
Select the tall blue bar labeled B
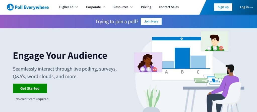[x=182, y=58]
